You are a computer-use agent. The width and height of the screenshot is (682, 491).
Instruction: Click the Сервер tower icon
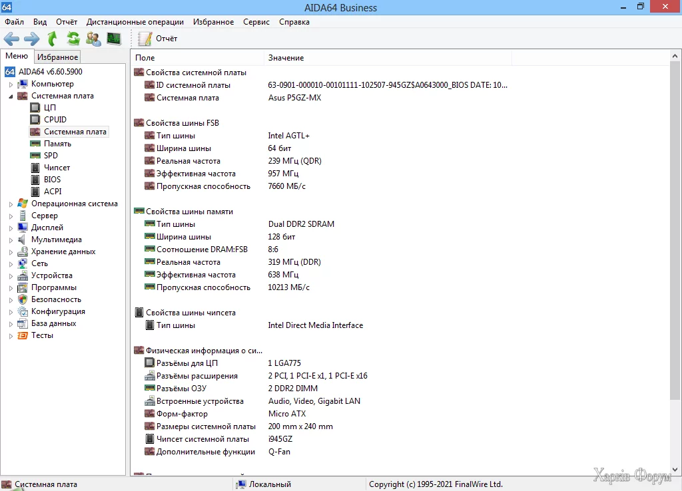coord(23,216)
